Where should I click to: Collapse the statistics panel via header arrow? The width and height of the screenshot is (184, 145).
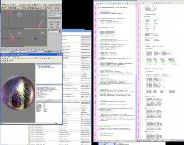[61, 102]
